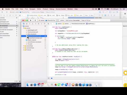
Task: Click the gear icon in the top right panel
Action: (x=125, y=14)
